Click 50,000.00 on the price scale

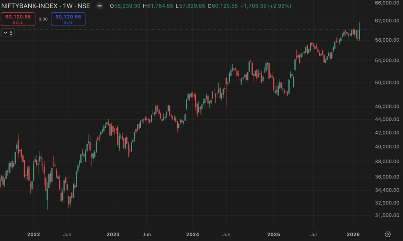[x=385, y=83]
